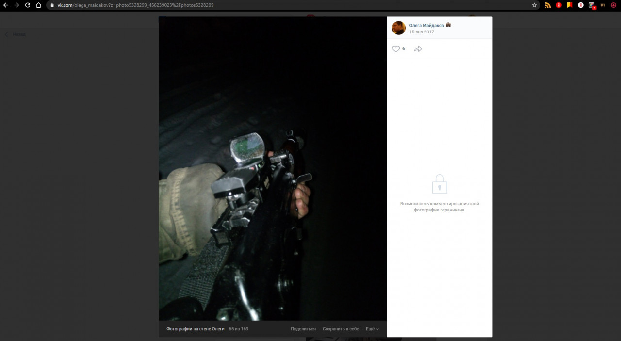Image resolution: width=621 pixels, height=341 pixels.
Task: Click the red Yandex extension icon
Action: [559, 5]
